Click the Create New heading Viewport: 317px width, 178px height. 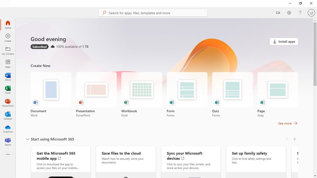pyautogui.click(x=40, y=66)
